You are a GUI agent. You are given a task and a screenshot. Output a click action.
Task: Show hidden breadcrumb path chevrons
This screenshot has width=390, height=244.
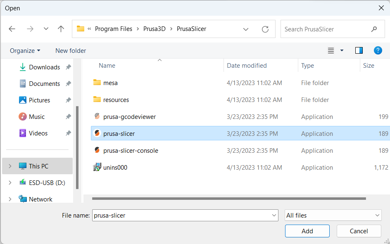click(89, 29)
